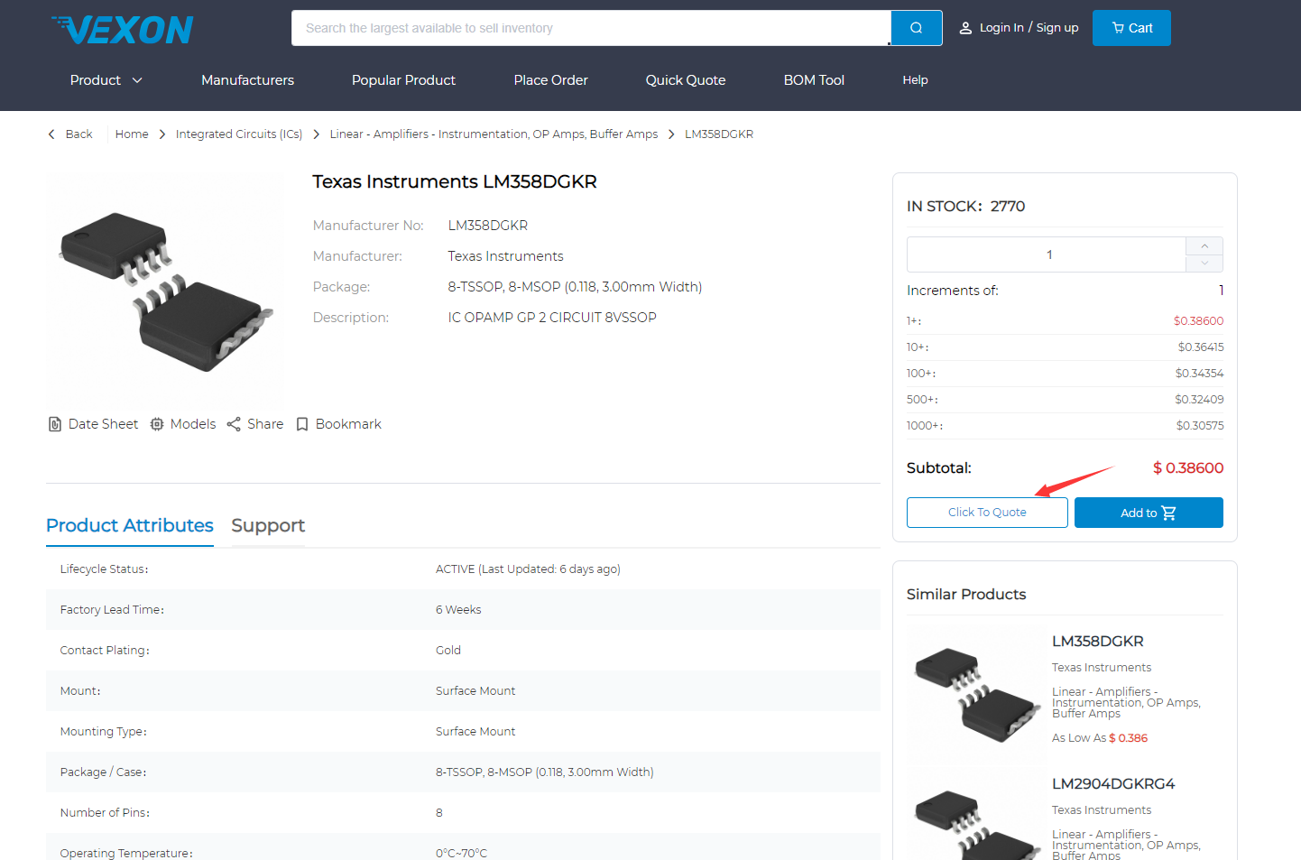Open the Manufacturers menu
Screen dimensions: 1301x860
247,80
